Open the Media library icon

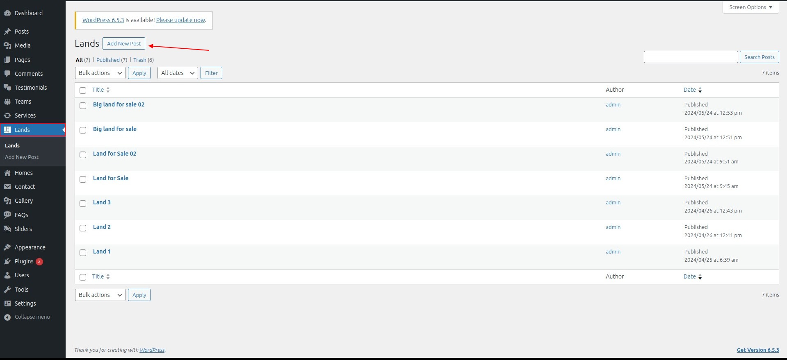(x=7, y=45)
